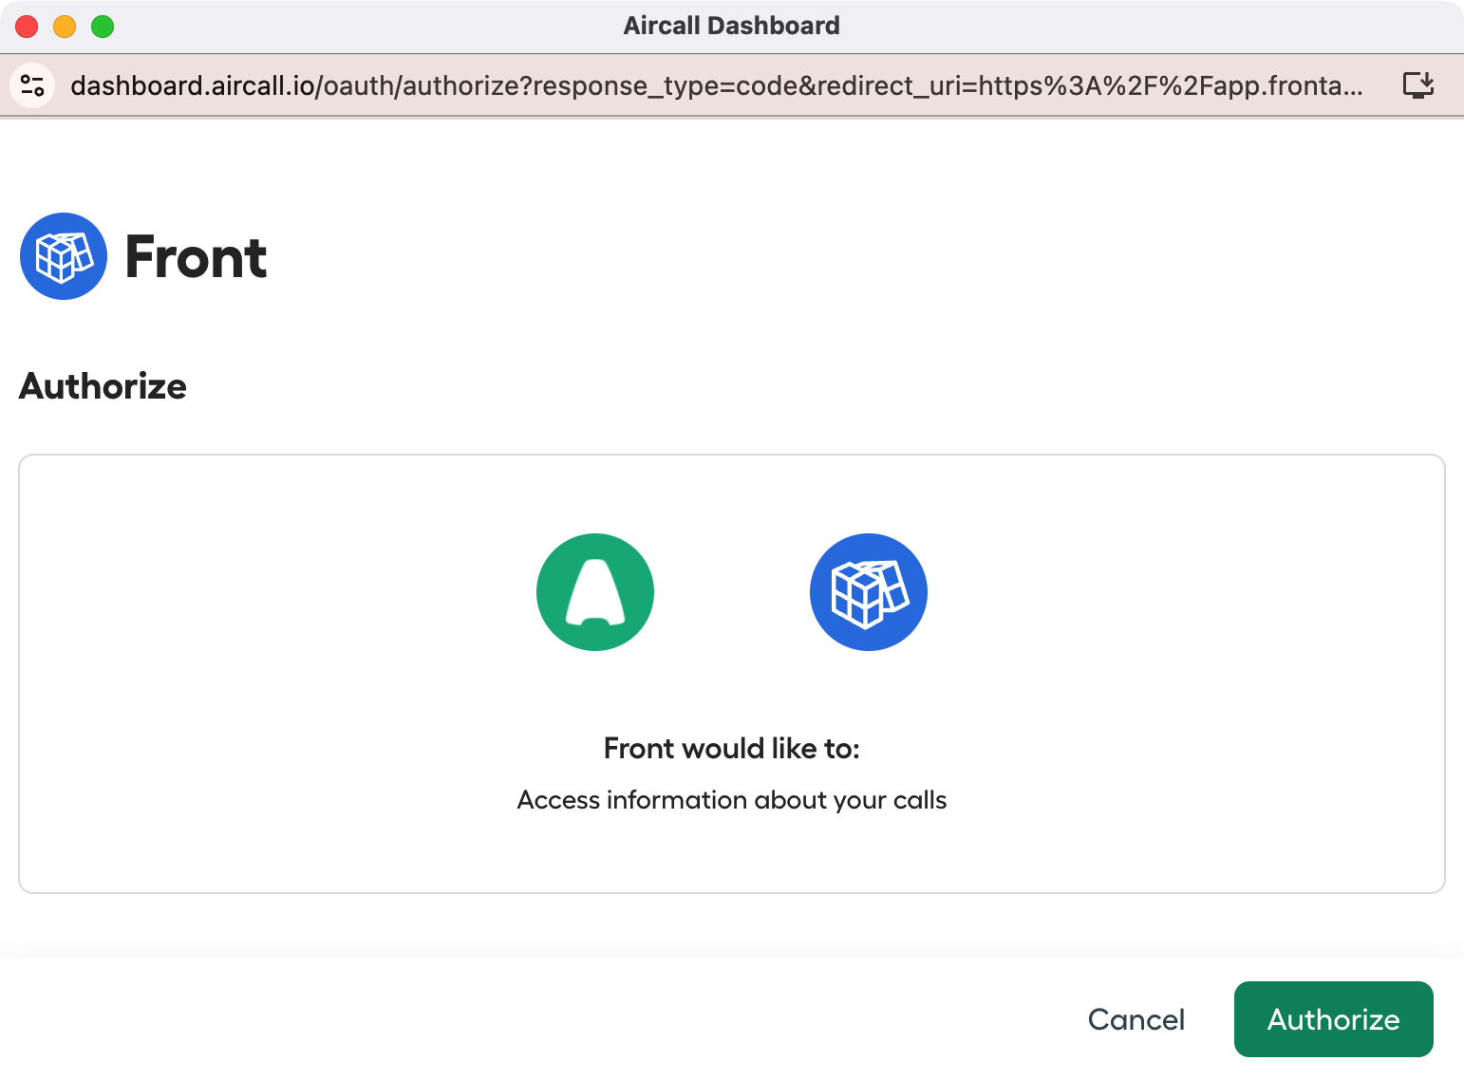Click the Front logo beside the heading
Image resolution: width=1464 pixels, height=1080 pixels.
pyautogui.click(x=64, y=256)
